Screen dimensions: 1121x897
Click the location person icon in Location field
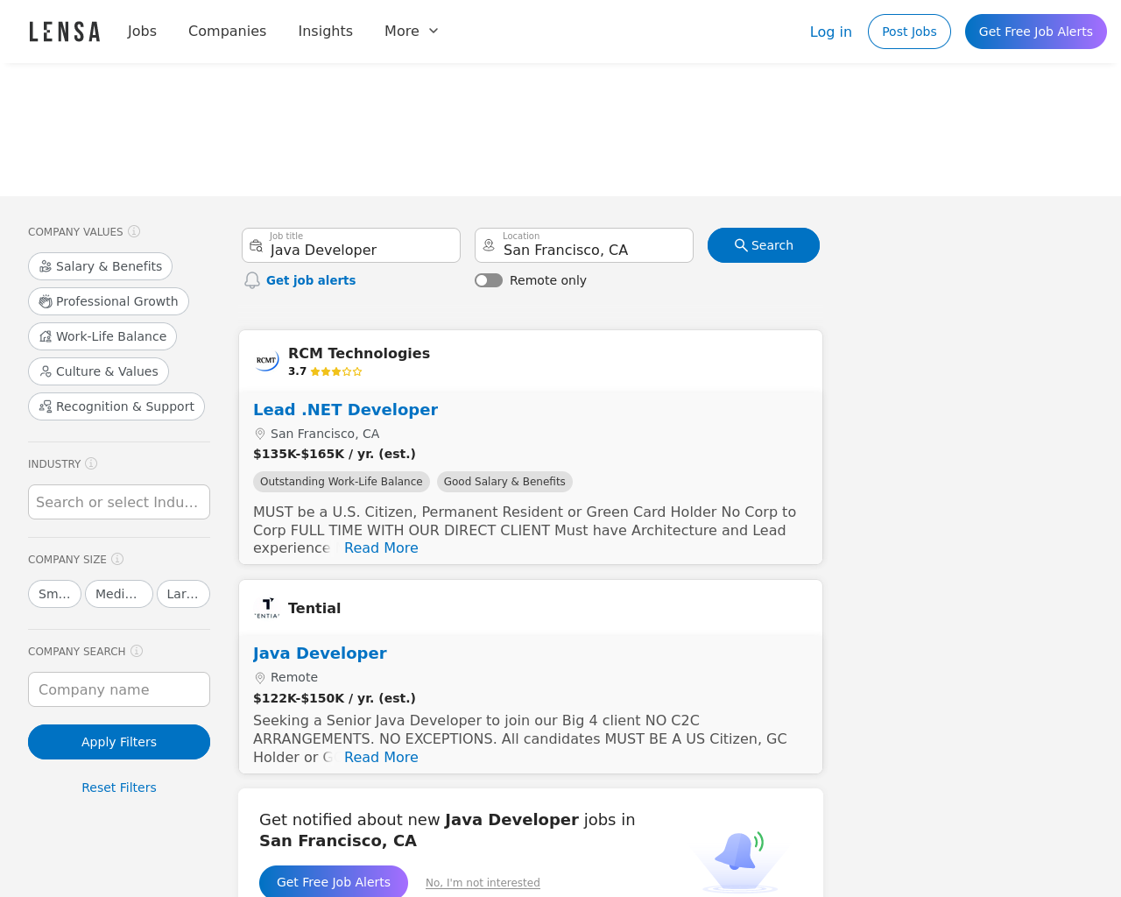click(489, 245)
